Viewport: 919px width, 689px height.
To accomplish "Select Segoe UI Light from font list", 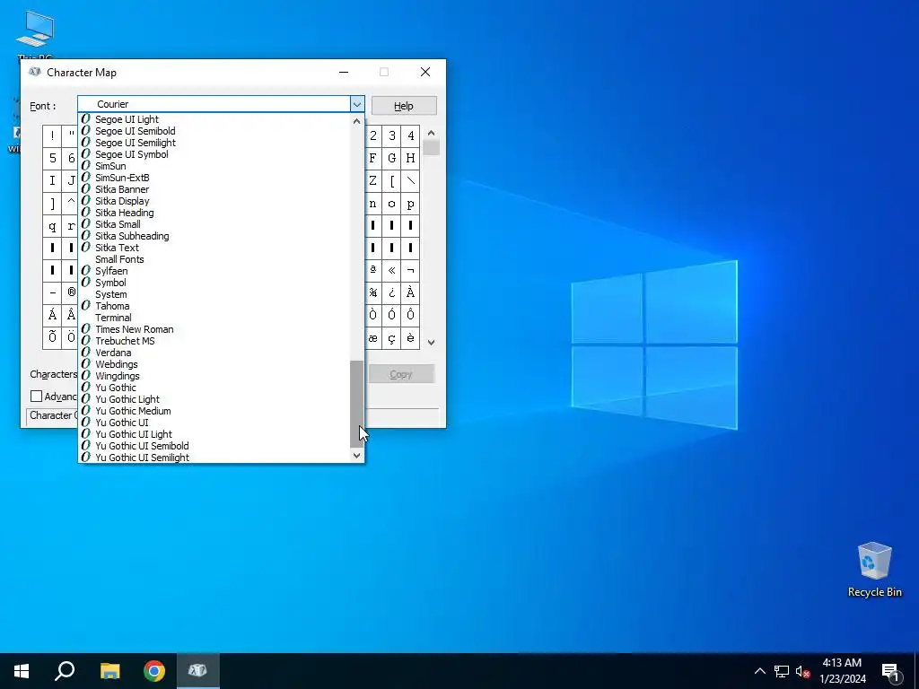I will (214, 119).
